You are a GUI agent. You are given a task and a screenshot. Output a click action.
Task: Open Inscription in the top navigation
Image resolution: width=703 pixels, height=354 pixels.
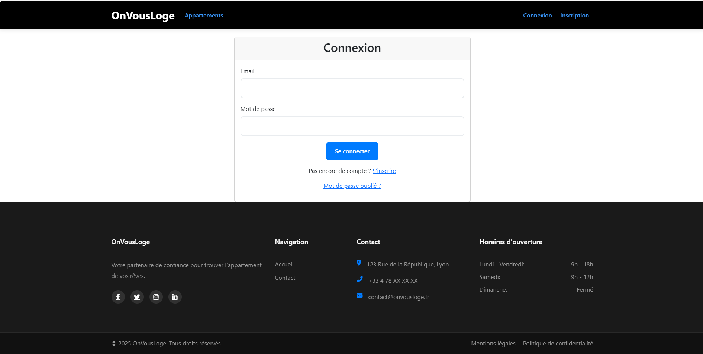click(x=574, y=16)
